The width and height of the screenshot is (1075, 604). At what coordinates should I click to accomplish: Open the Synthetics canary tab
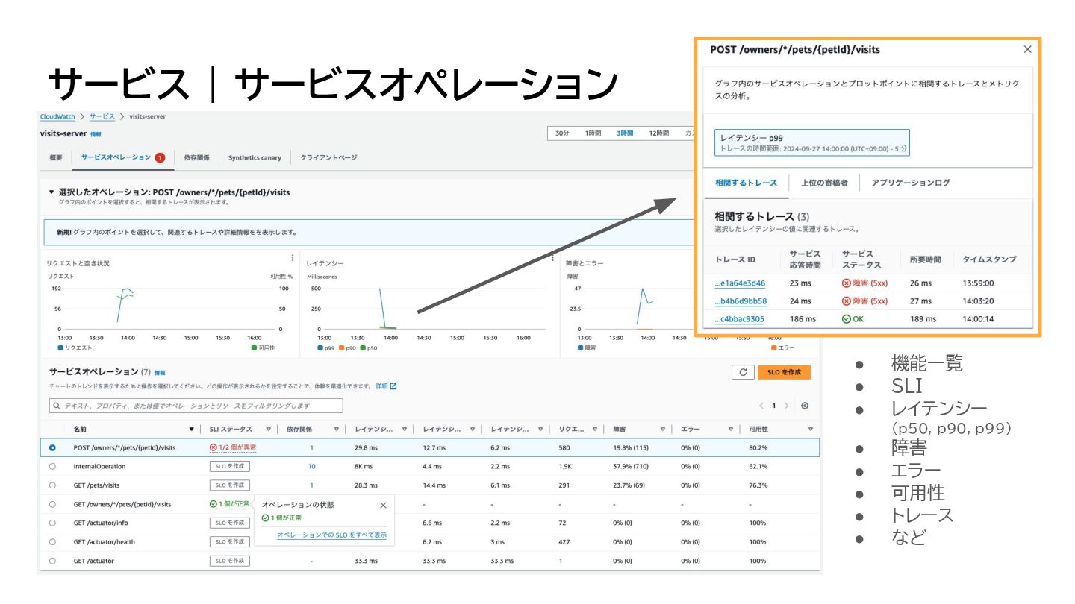255,157
